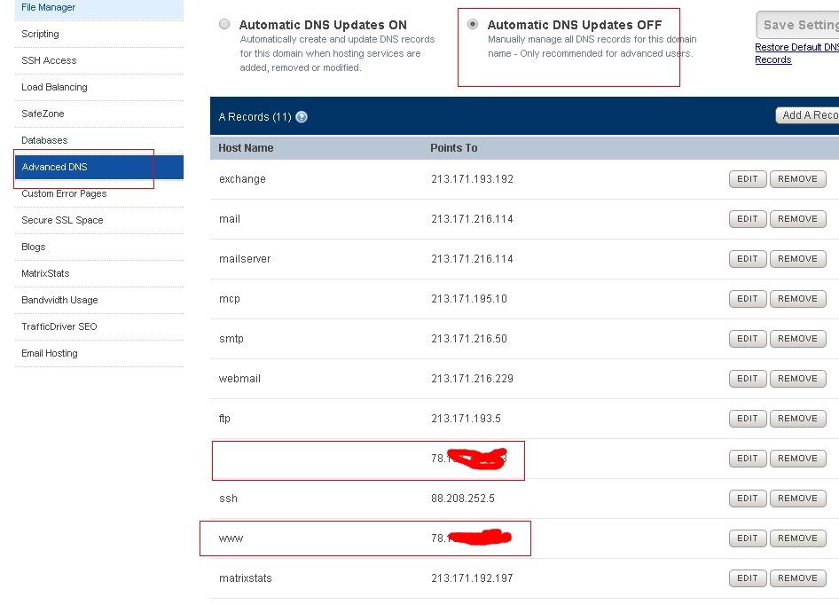Image resolution: width=839 pixels, height=605 pixels.
Task: Click IP address 213.171.193.5
Action: click(466, 419)
